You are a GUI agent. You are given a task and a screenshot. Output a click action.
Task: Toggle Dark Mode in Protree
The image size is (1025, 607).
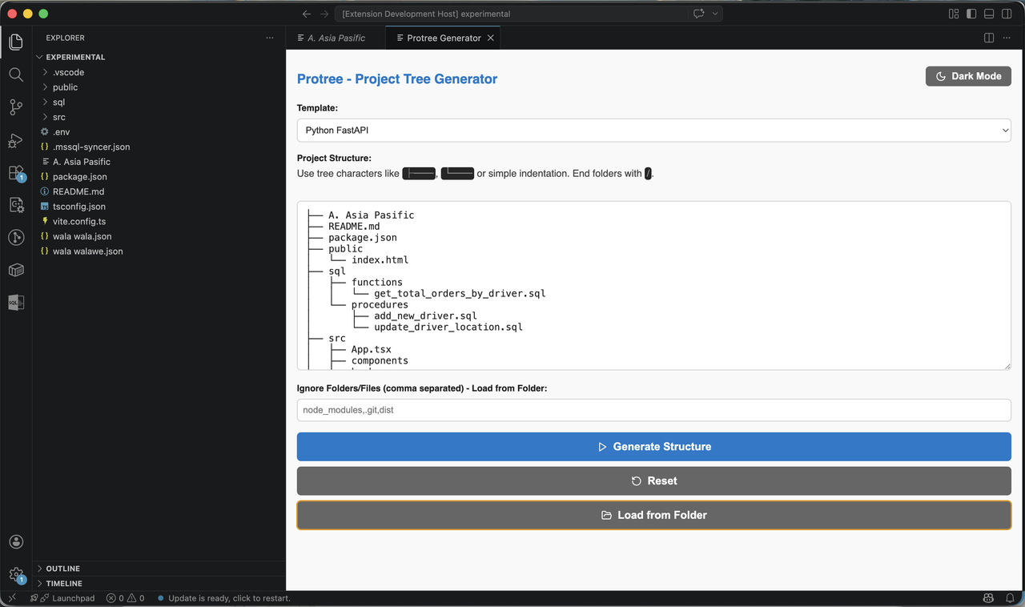pos(968,76)
